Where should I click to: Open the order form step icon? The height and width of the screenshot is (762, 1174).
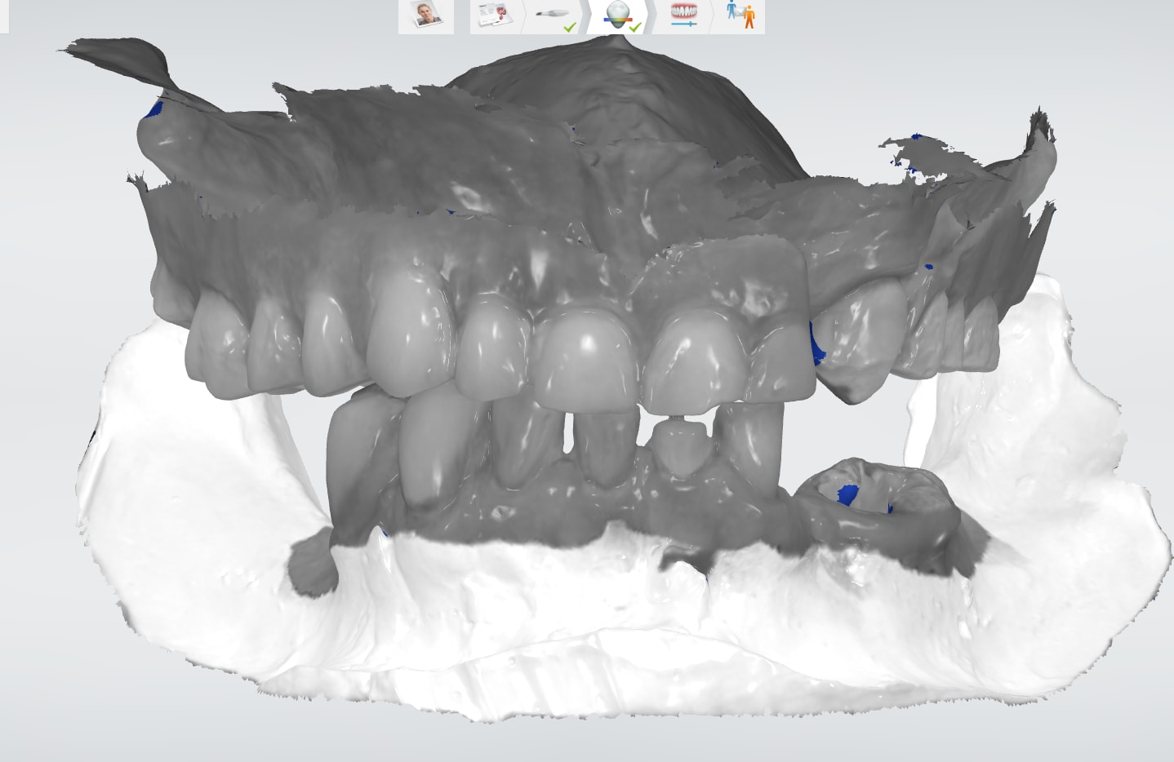point(493,16)
